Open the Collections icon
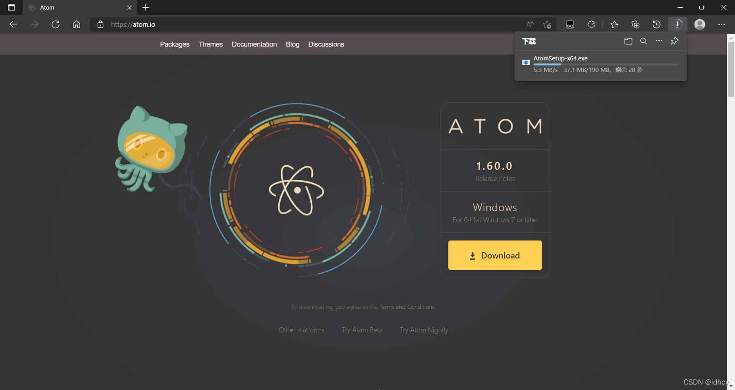 tap(635, 24)
